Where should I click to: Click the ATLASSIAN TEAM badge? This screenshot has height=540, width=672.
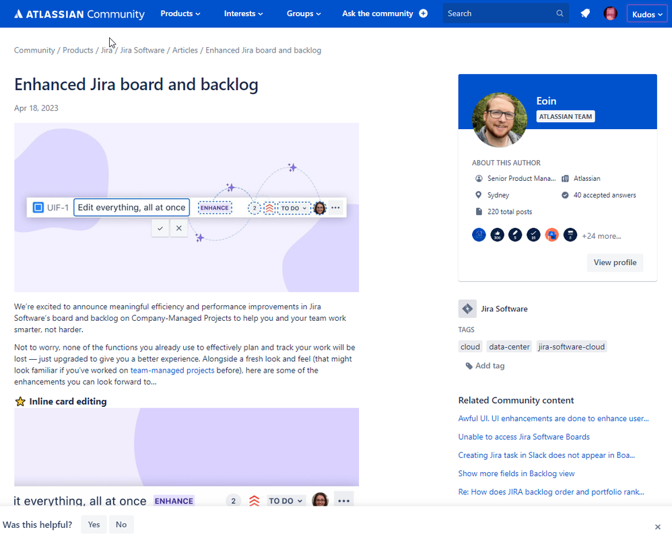click(x=566, y=116)
